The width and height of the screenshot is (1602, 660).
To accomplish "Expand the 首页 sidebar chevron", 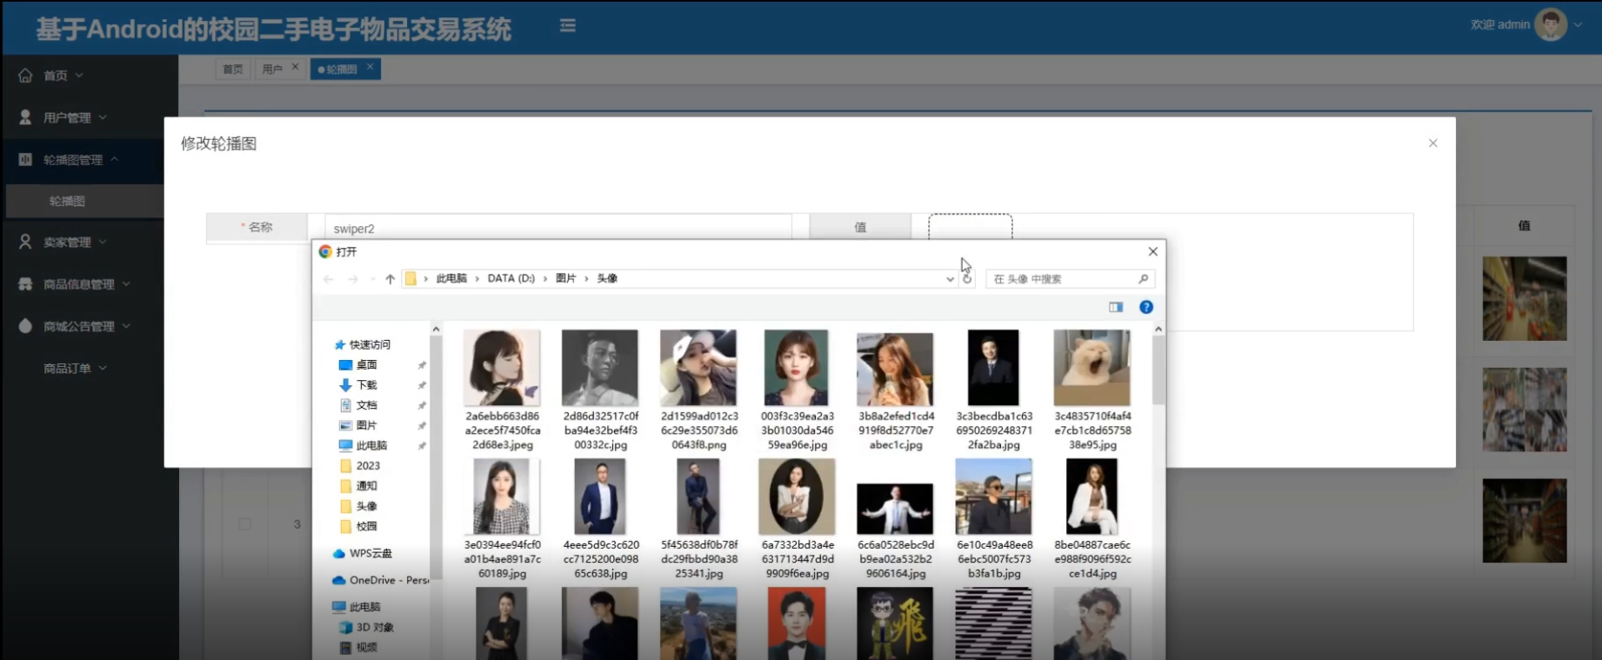I will pyautogui.click(x=79, y=76).
